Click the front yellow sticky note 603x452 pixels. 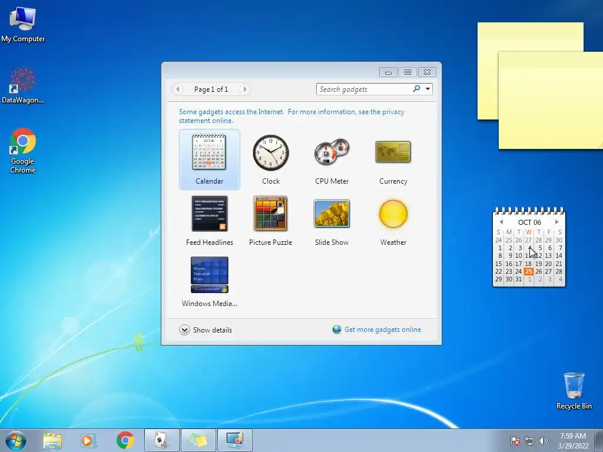click(x=551, y=100)
